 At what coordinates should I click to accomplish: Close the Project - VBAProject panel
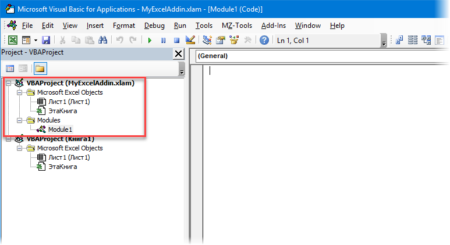point(178,53)
